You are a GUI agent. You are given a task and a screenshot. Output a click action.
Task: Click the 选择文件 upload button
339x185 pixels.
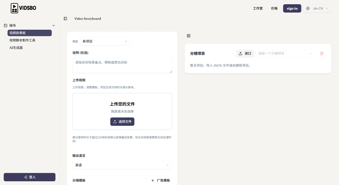coord(122,122)
